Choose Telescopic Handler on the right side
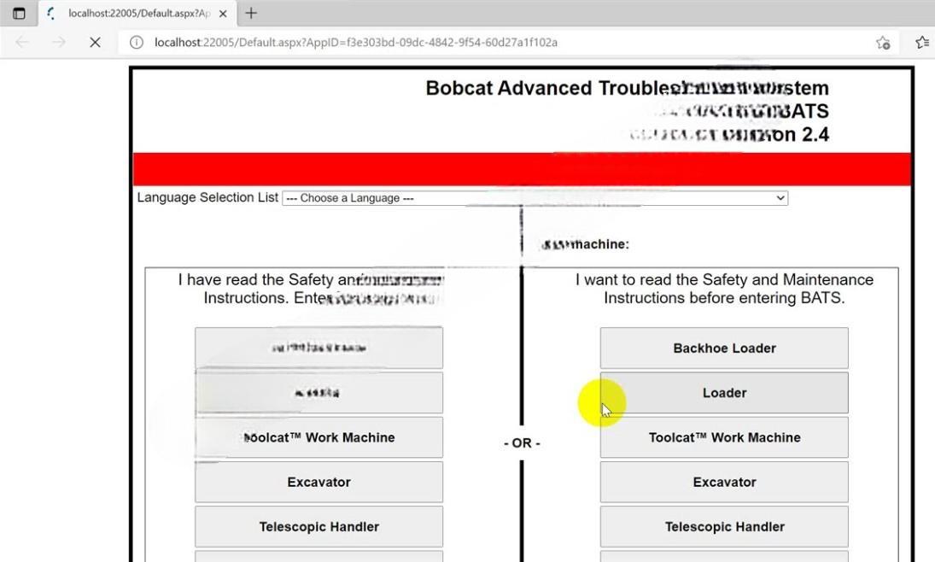 [x=724, y=526]
